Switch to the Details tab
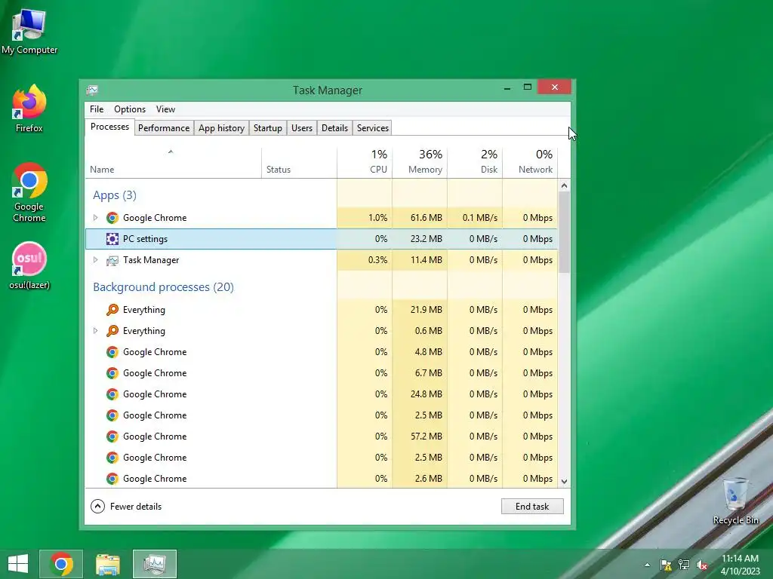The width and height of the screenshot is (773, 579). tap(334, 128)
